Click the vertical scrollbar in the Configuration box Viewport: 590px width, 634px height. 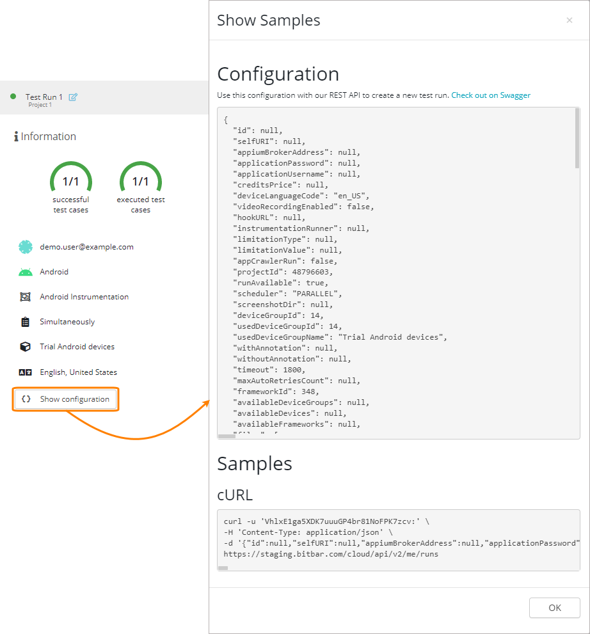point(577,138)
